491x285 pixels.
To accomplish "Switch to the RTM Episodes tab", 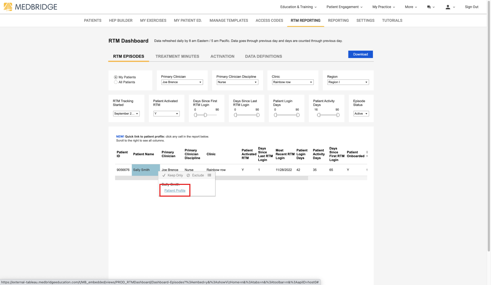I will tap(129, 56).
